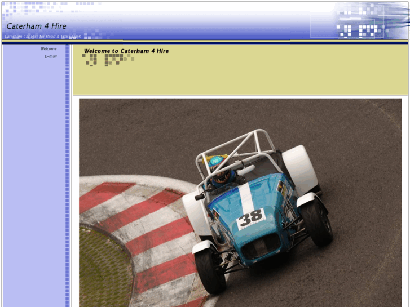This screenshot has width=410, height=307.
Task: Click the Caterham 4 Hire site title
Action: [36, 26]
